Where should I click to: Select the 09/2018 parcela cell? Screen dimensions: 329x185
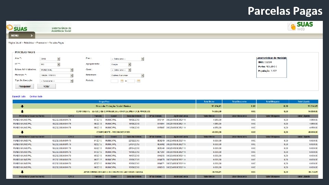click(x=98, y=128)
